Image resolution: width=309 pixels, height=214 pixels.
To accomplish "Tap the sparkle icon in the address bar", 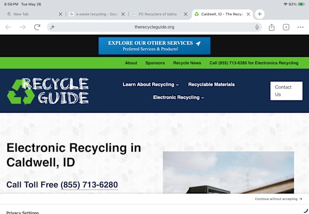I will pyautogui.click(x=52, y=27).
